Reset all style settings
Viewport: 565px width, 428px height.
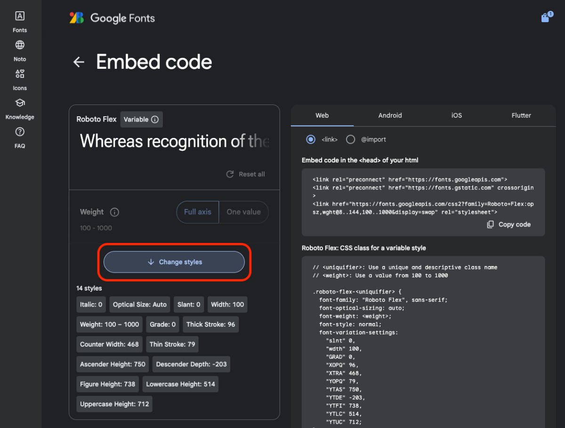(x=245, y=174)
